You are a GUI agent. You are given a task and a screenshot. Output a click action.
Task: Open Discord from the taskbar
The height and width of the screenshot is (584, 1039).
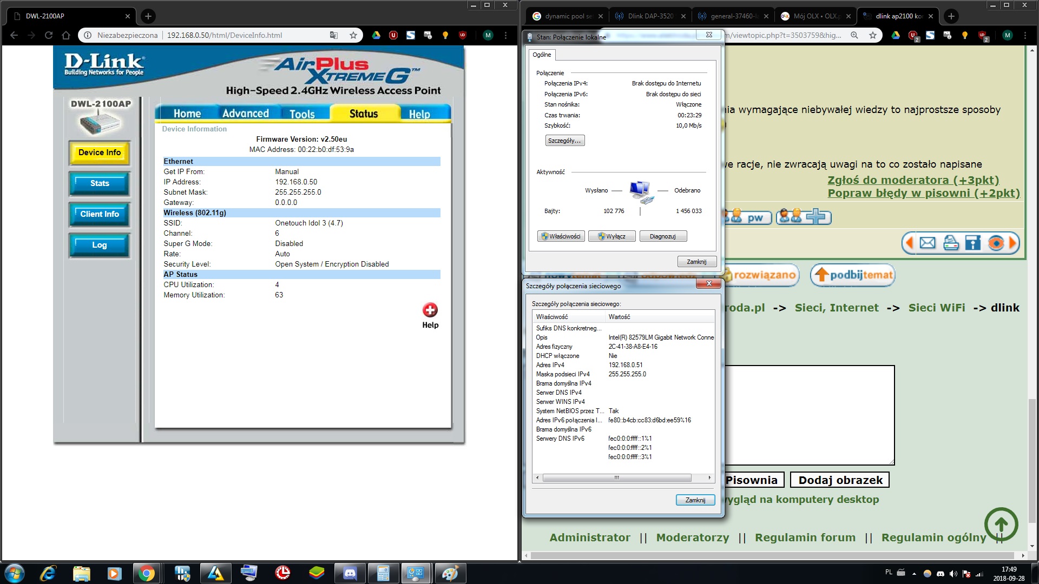(350, 573)
